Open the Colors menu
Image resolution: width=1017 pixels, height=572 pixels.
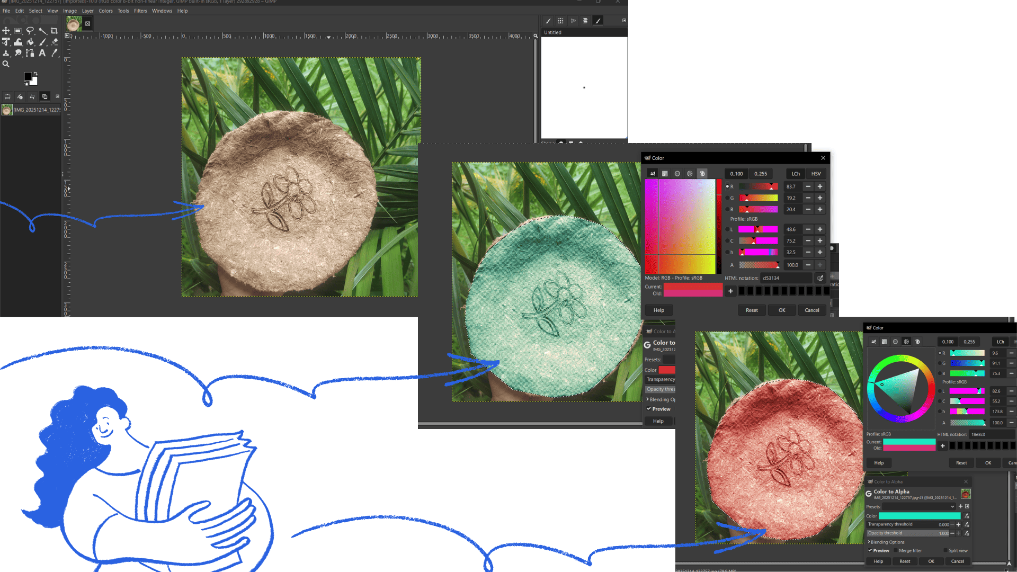105,11
